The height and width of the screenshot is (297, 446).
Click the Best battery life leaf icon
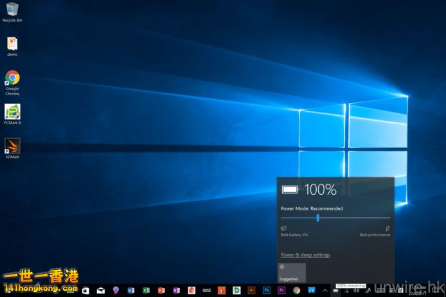(283, 228)
